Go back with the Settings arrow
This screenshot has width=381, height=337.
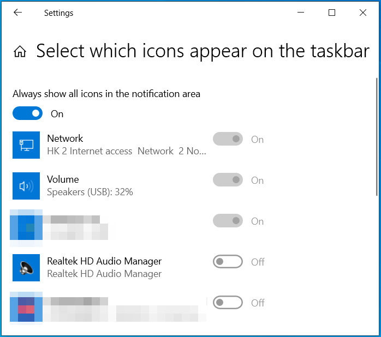17,13
